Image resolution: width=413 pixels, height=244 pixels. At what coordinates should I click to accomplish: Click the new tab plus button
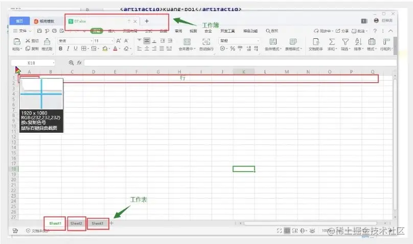147,21
